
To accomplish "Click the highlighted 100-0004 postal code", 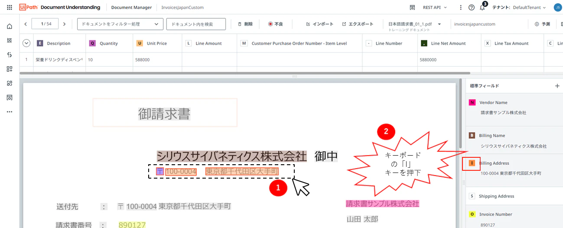I will click(181, 172).
